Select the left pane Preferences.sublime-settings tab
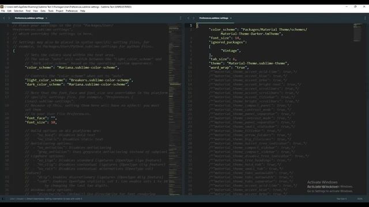Screen dimensions: 369x207 (29, 18)
